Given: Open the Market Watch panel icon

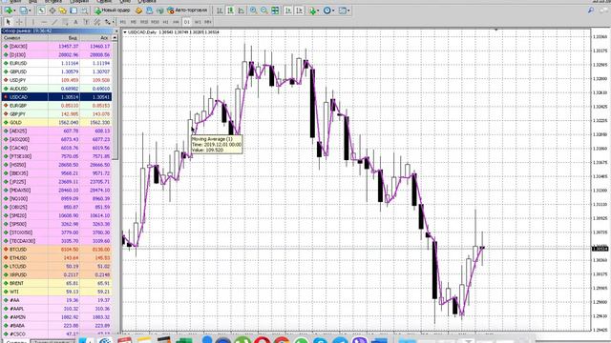Looking at the screenshot, I should coord(41,10).
